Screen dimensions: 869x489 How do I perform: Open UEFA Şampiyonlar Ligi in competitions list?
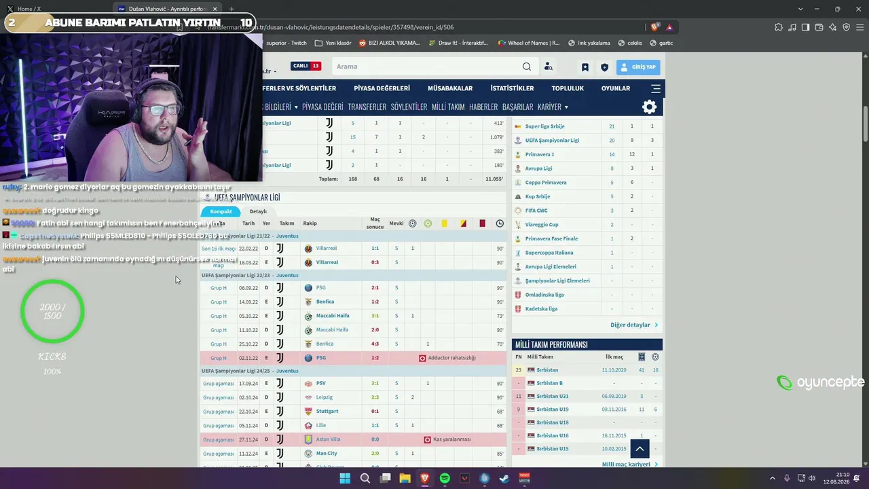coord(552,141)
